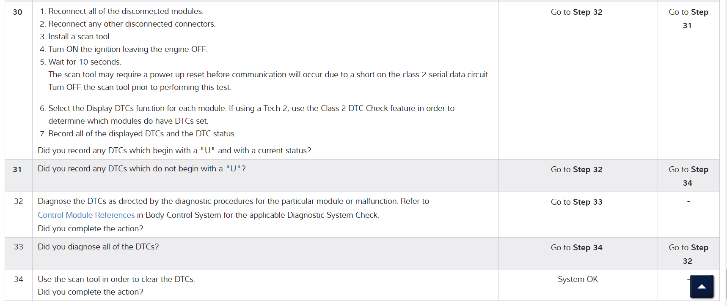Click the step number 31 cell
727x306 pixels.
[17, 170]
